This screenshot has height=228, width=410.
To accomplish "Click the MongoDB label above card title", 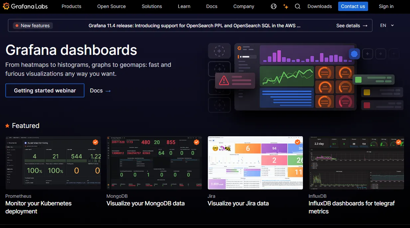I will 117,196.
